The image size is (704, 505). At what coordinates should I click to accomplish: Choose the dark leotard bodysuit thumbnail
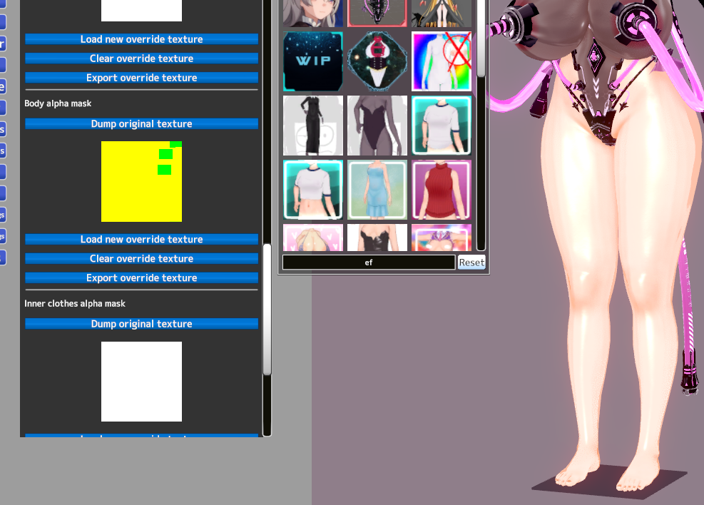pos(377,126)
